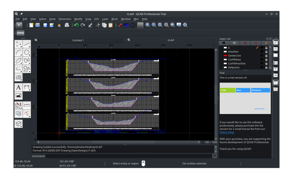Toggle visibility of the CutFillArea layer
The height and width of the screenshot is (184, 293).
tap(262, 60)
